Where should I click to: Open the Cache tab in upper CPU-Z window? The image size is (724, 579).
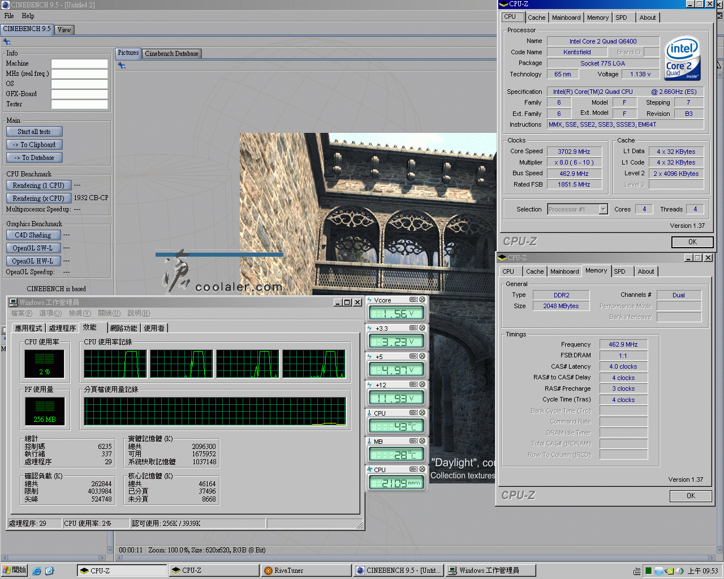click(537, 18)
